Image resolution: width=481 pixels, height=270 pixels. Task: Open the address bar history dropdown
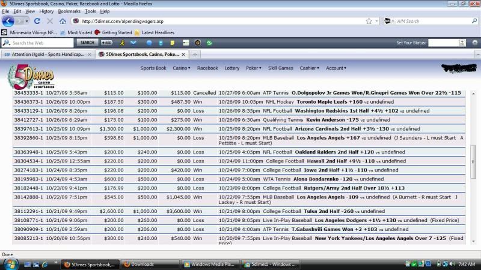pyautogui.click(x=377, y=21)
